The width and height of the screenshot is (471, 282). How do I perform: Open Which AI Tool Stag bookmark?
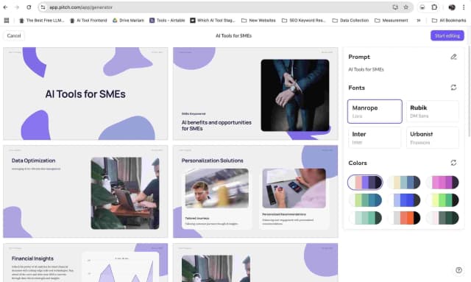[x=213, y=21]
